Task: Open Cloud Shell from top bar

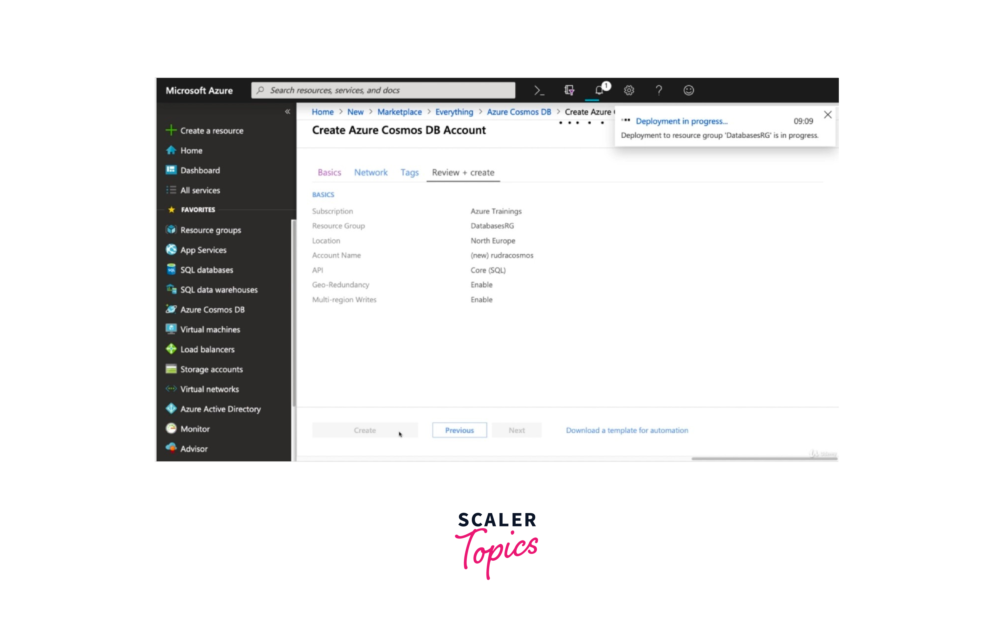Action: tap(539, 90)
